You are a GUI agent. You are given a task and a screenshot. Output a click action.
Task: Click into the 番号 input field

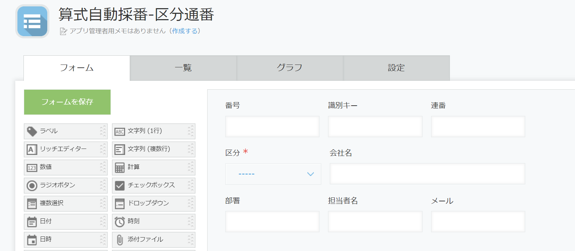pos(272,127)
